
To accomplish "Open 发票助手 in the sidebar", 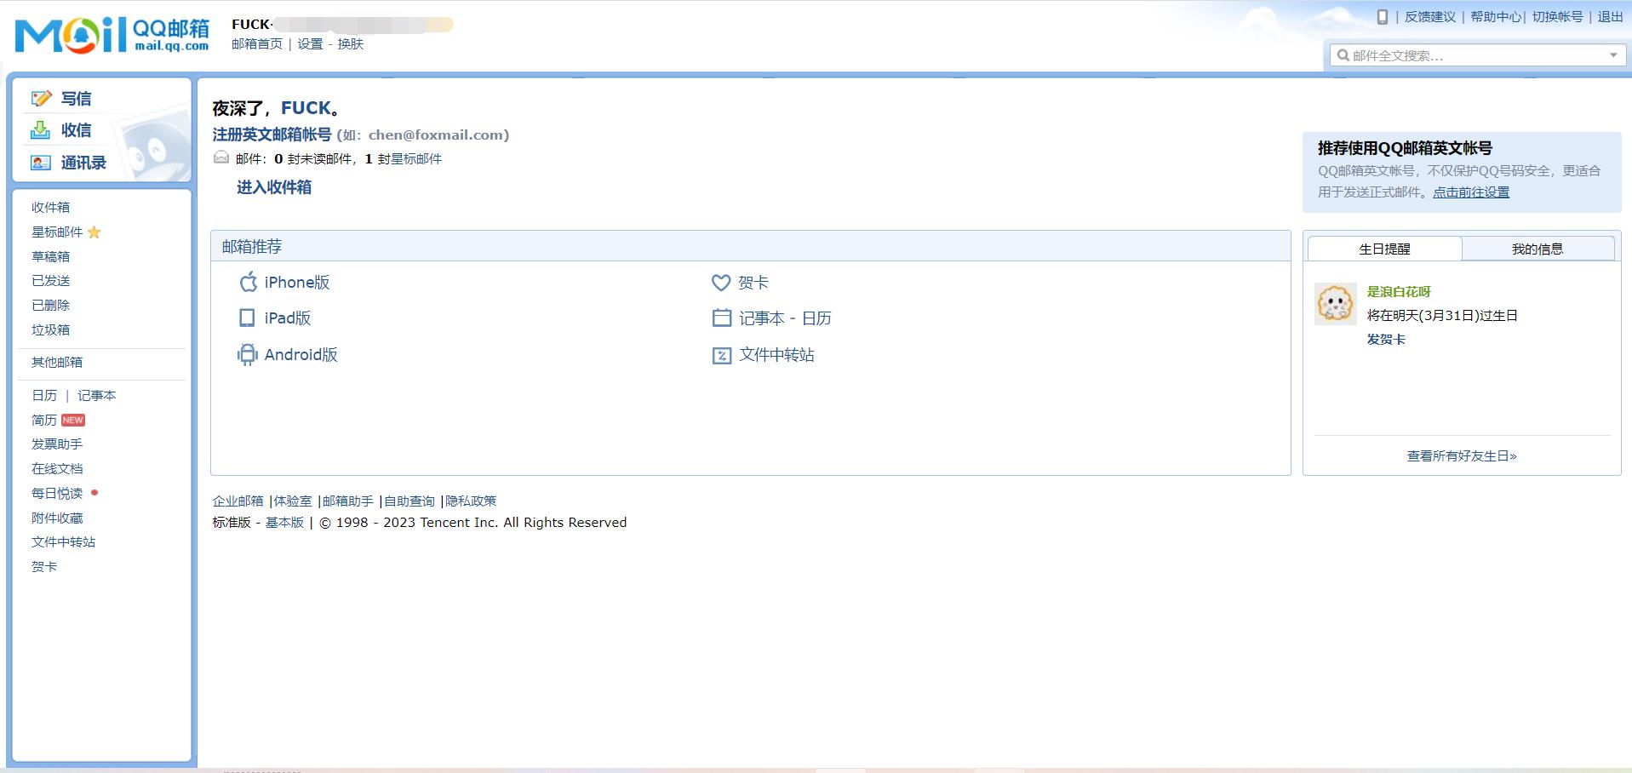I will [x=57, y=444].
